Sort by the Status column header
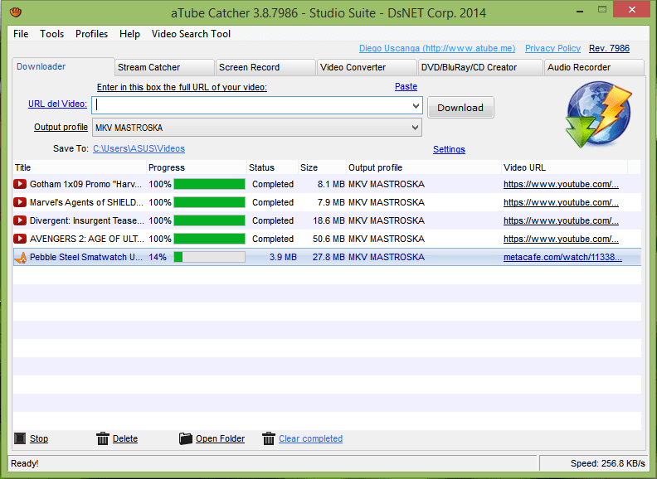Image resolution: width=657 pixels, height=479 pixels. (272, 167)
